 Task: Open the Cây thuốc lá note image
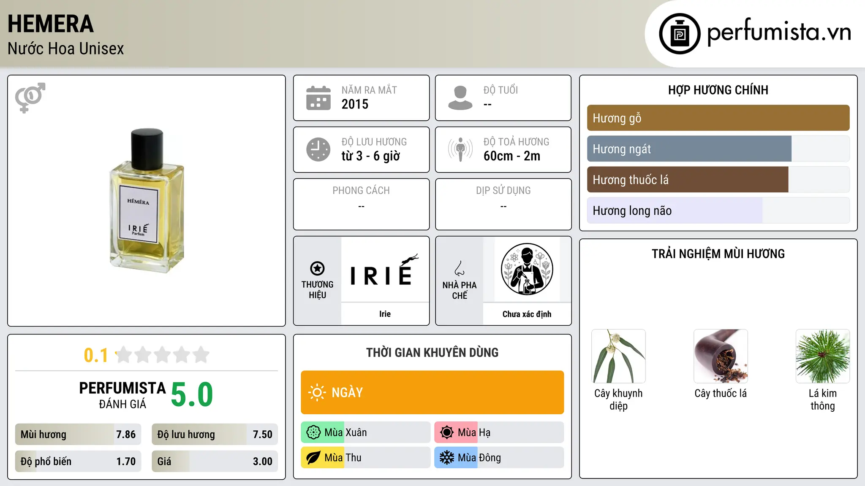(721, 356)
